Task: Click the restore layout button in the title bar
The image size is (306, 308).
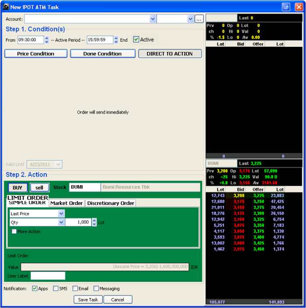Action: click(x=286, y=7)
